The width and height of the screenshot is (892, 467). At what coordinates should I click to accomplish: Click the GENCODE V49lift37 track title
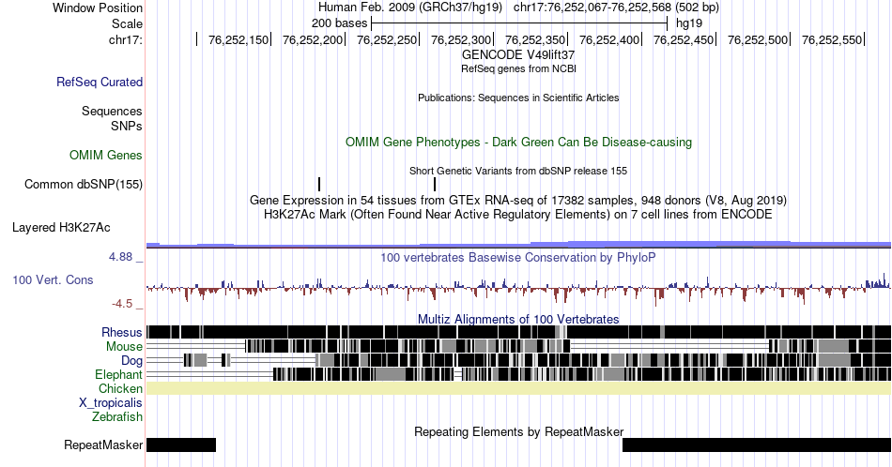pos(518,55)
